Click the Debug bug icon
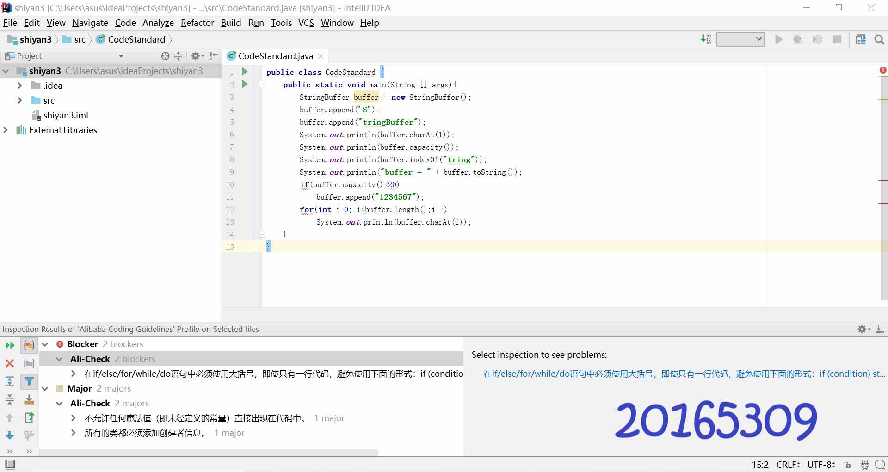888x472 pixels. [x=798, y=39]
